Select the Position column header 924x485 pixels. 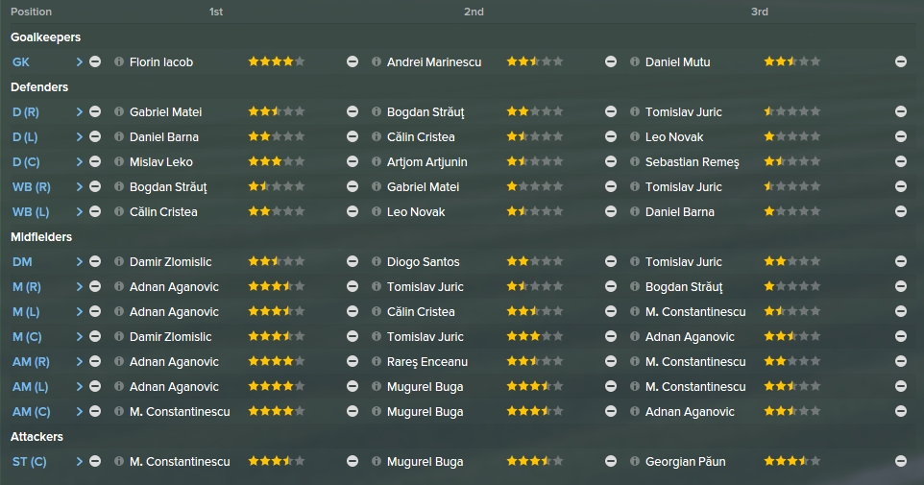coord(32,12)
